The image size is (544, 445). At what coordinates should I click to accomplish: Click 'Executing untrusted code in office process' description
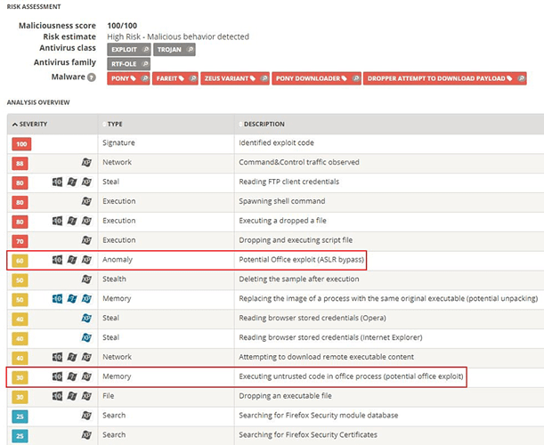[351, 376]
